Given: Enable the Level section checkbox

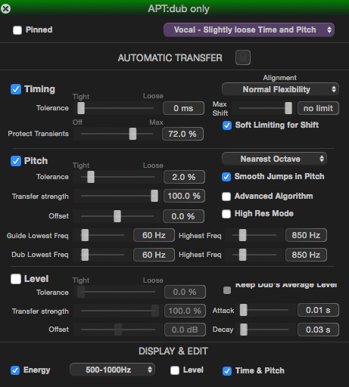Looking at the screenshot, I should tap(16, 279).
